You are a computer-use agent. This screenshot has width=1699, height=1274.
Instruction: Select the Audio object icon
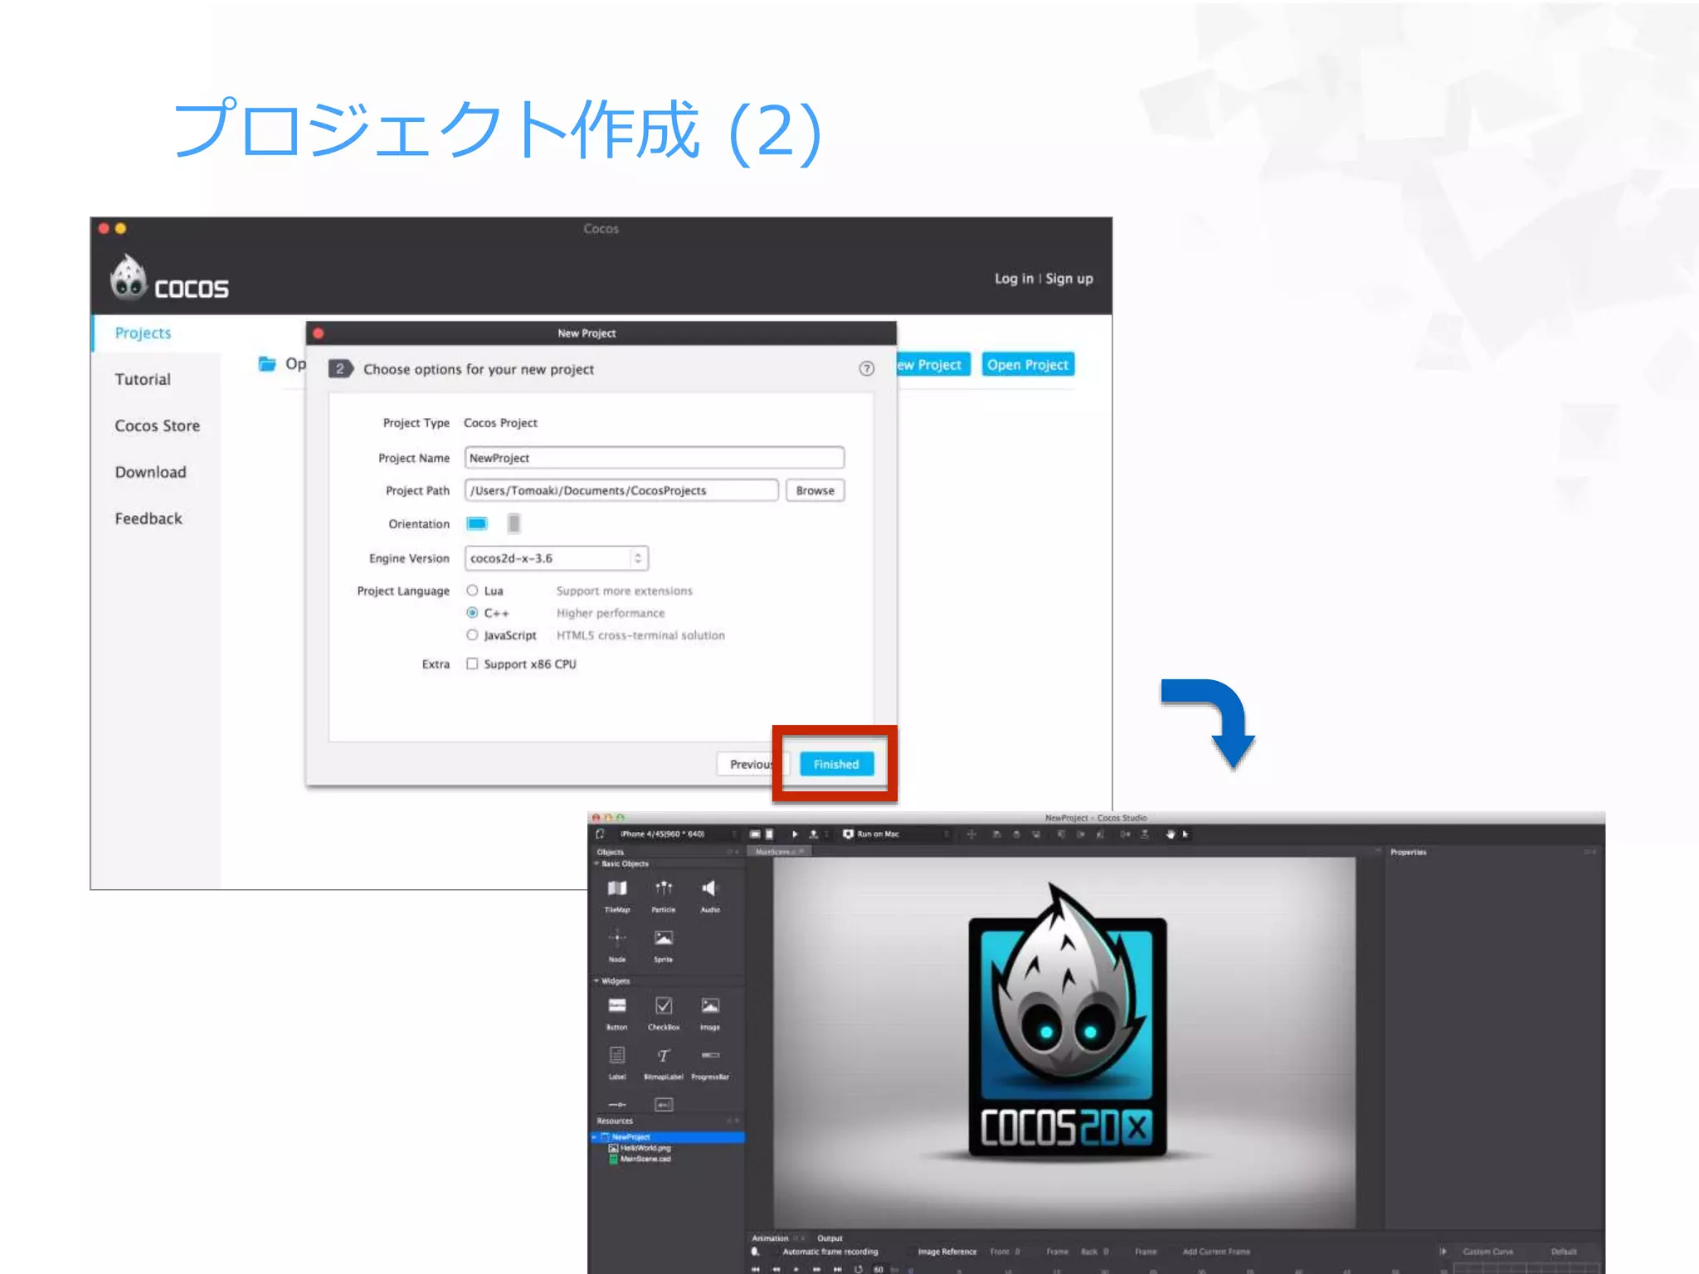709,889
